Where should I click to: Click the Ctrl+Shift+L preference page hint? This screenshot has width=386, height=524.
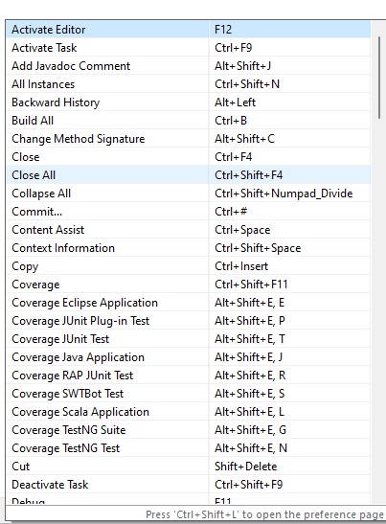click(x=264, y=514)
